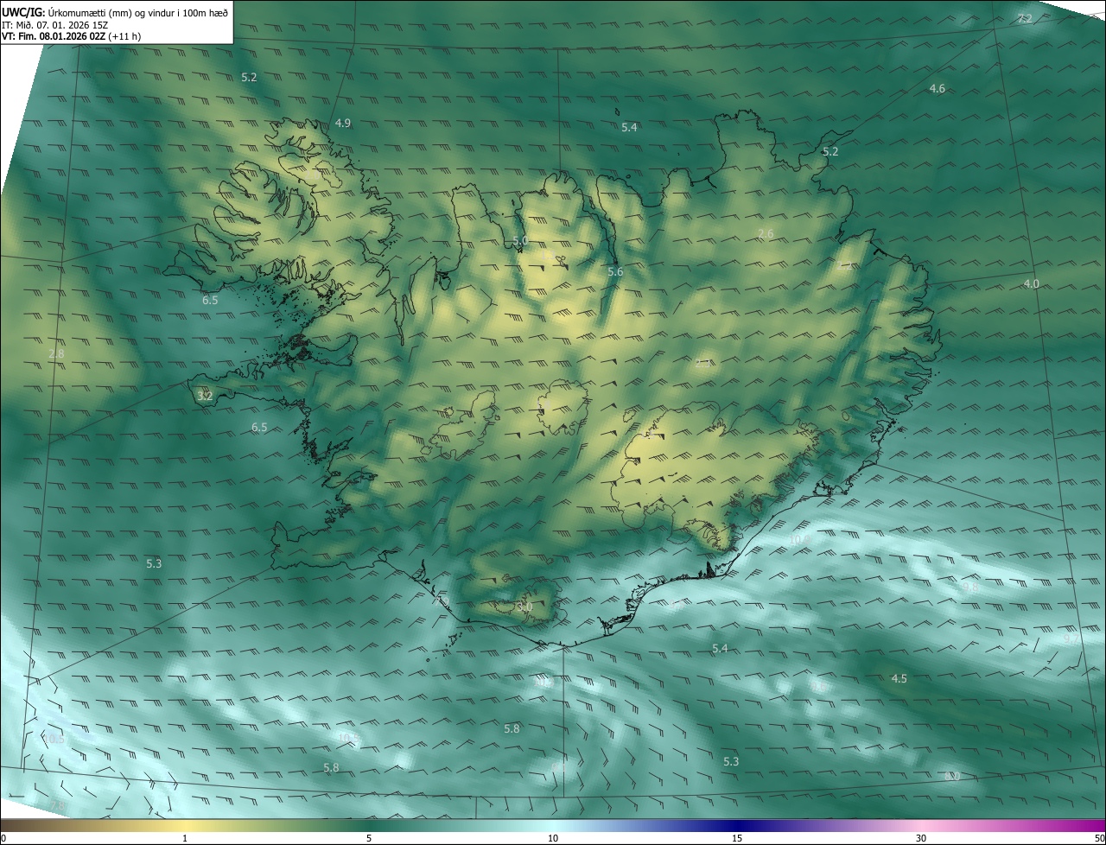Click the colour scale at tick 1

[x=185, y=838]
